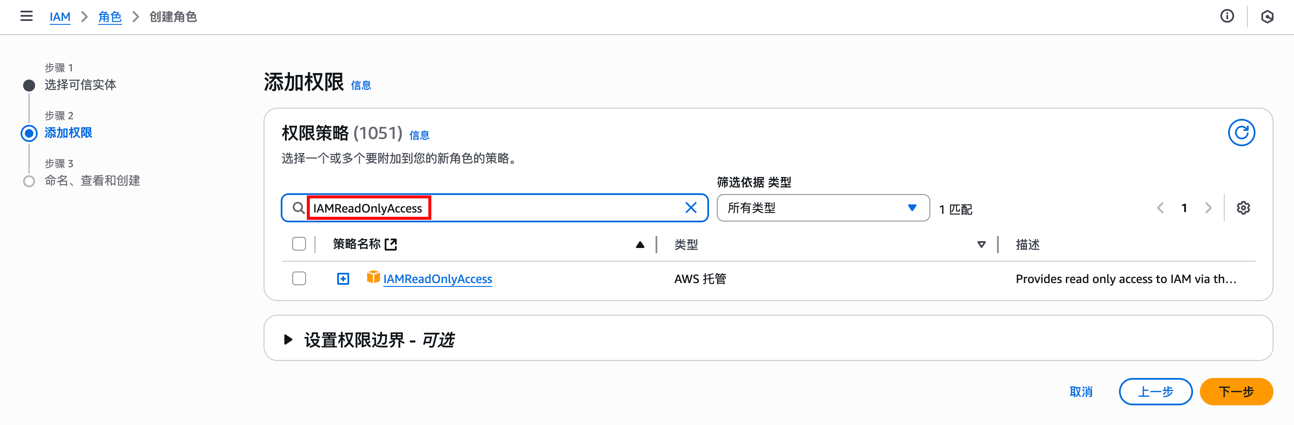Click 上一步 button
The width and height of the screenshot is (1294, 425).
coord(1155,391)
